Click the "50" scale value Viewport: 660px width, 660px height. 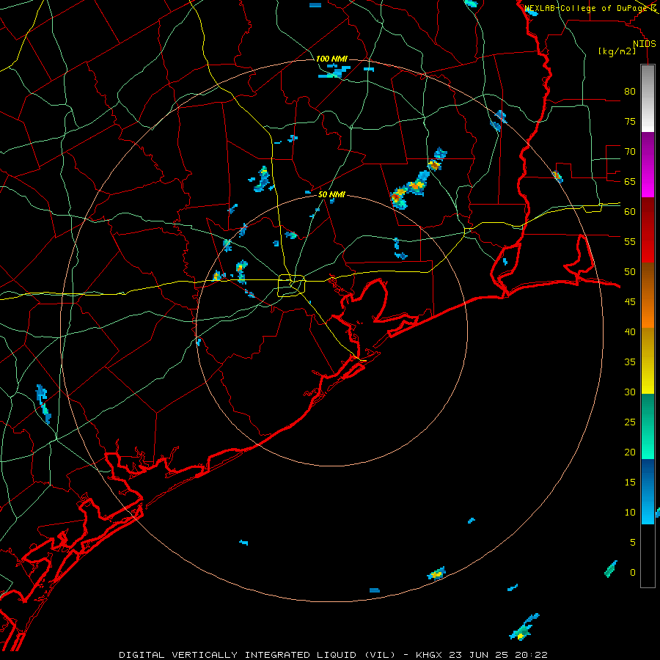[x=630, y=271]
